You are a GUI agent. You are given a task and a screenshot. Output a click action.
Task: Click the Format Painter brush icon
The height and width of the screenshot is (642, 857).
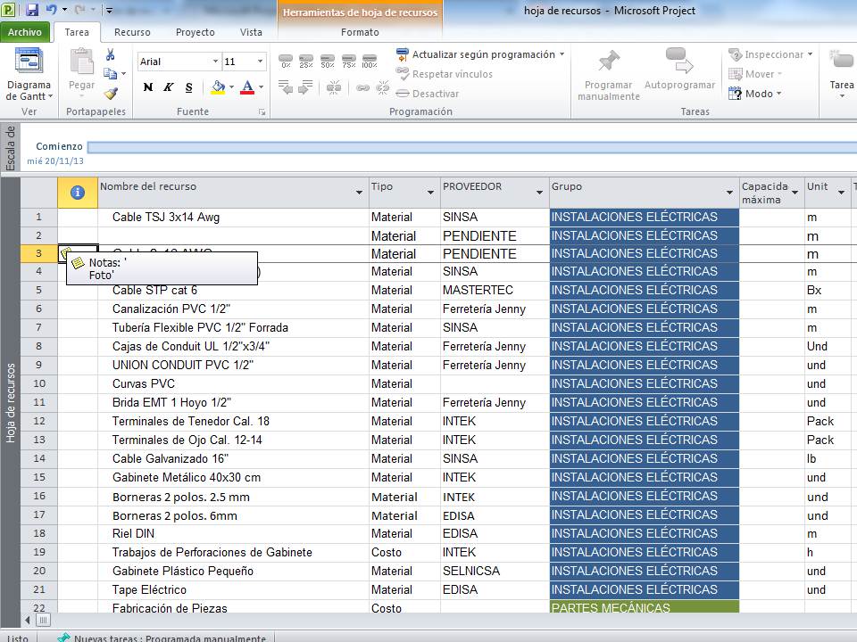coord(111,94)
